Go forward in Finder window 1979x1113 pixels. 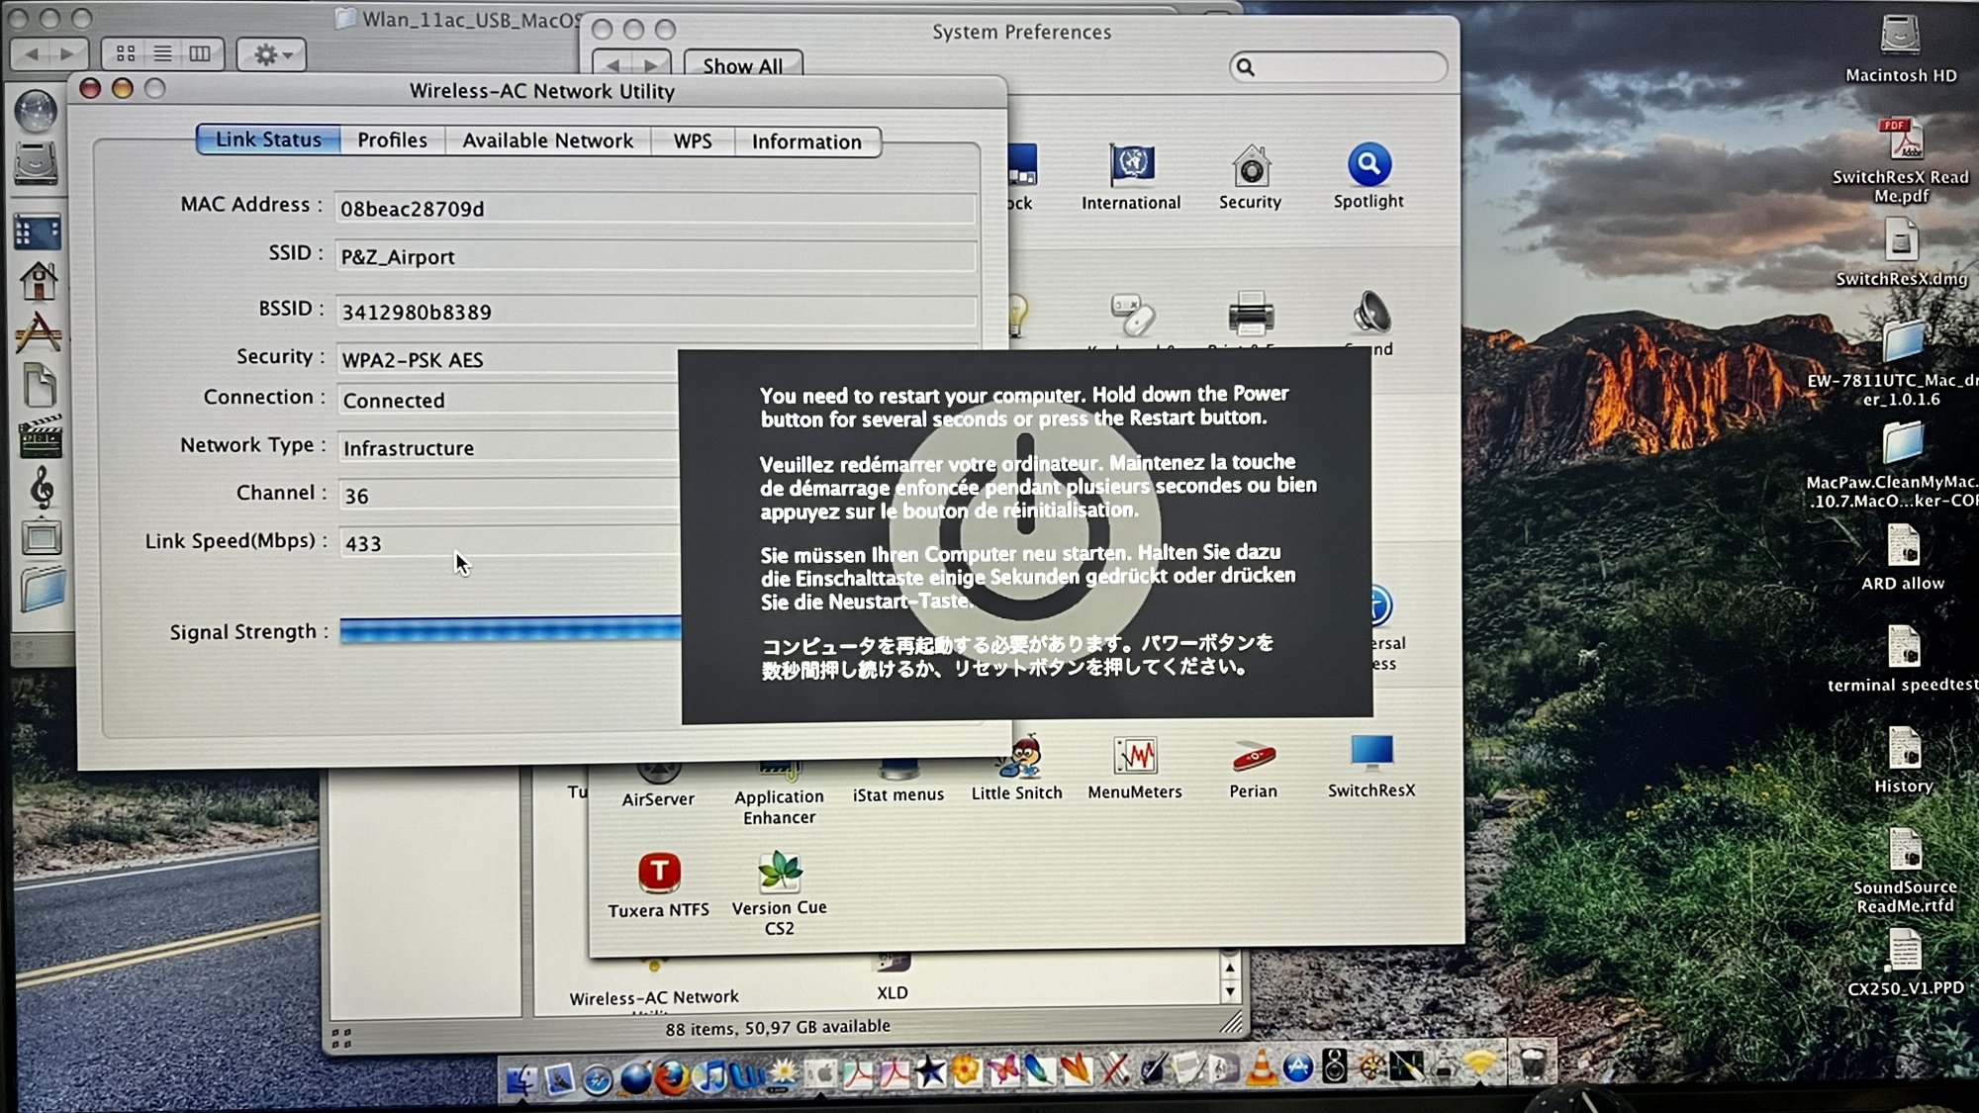pyautogui.click(x=68, y=53)
